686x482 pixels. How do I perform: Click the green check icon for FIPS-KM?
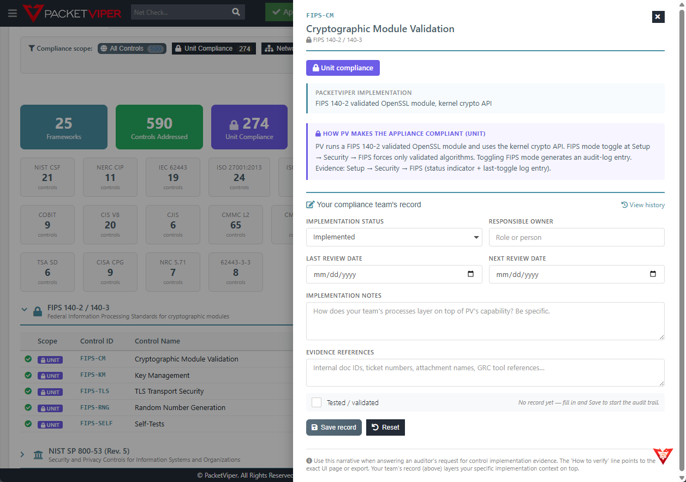tap(28, 375)
